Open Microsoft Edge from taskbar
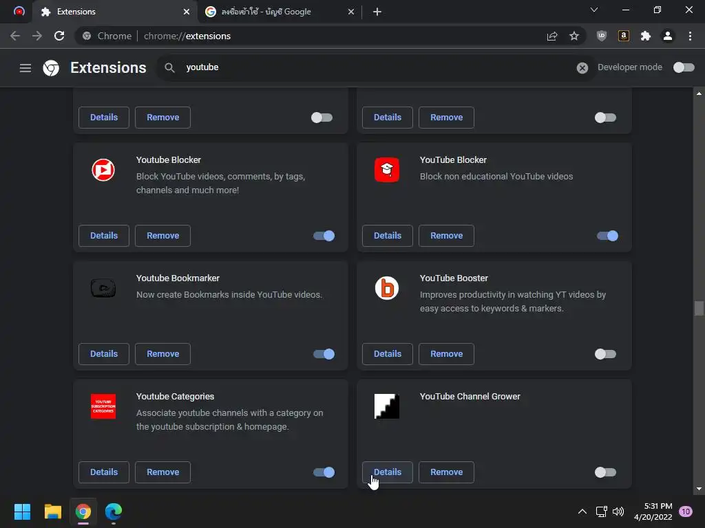 coord(114,511)
